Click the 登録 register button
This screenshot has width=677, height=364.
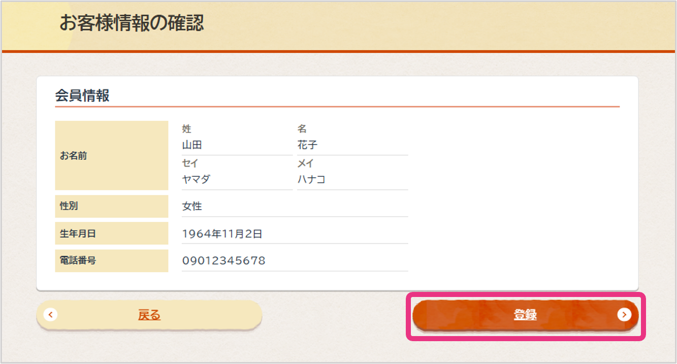point(525,315)
